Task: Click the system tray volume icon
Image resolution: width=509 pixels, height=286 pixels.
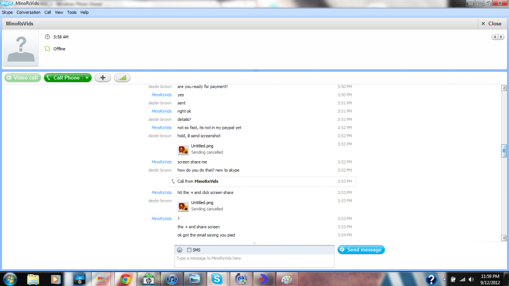Action: pos(471,280)
